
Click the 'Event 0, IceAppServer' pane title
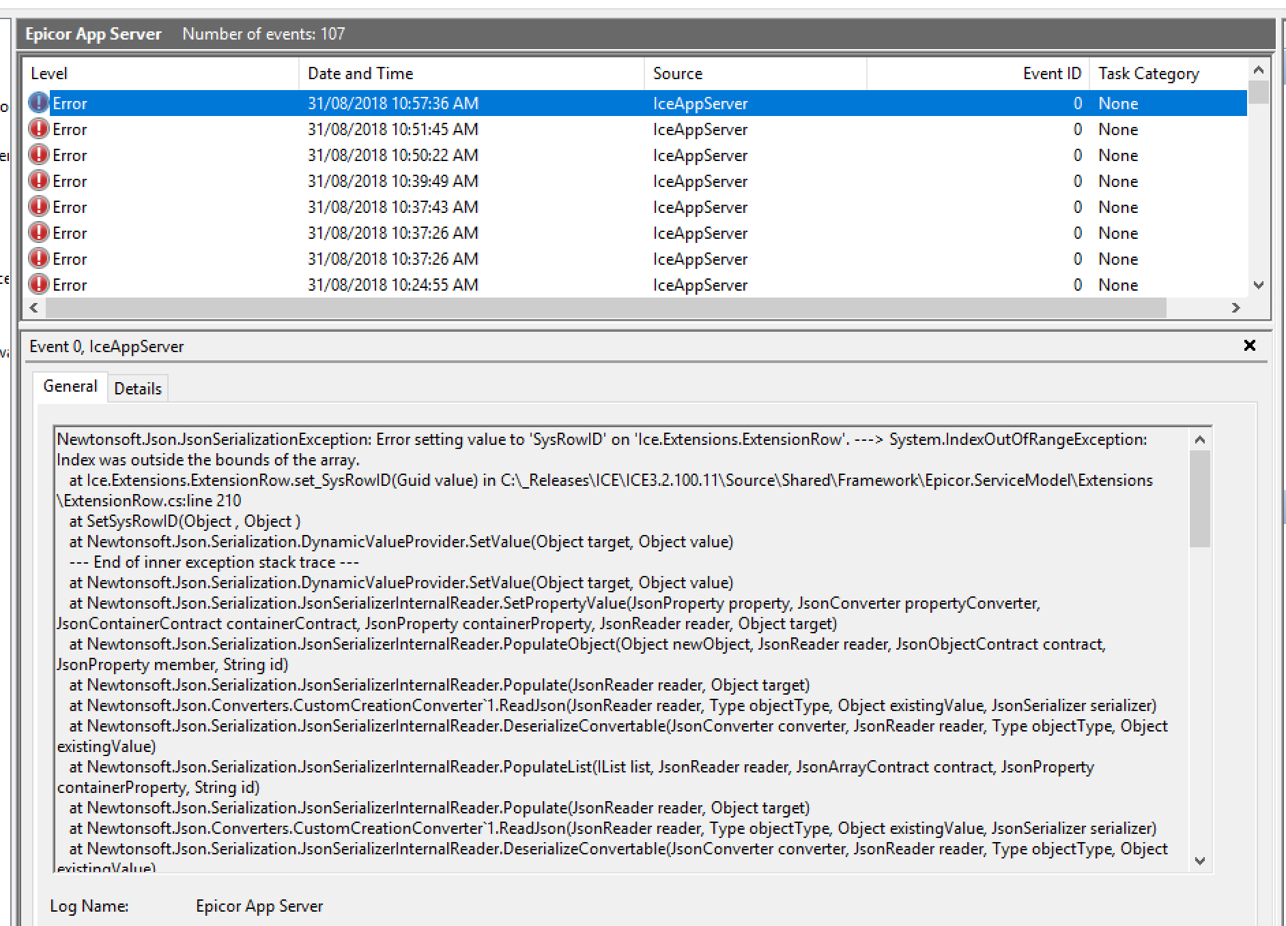click(106, 347)
